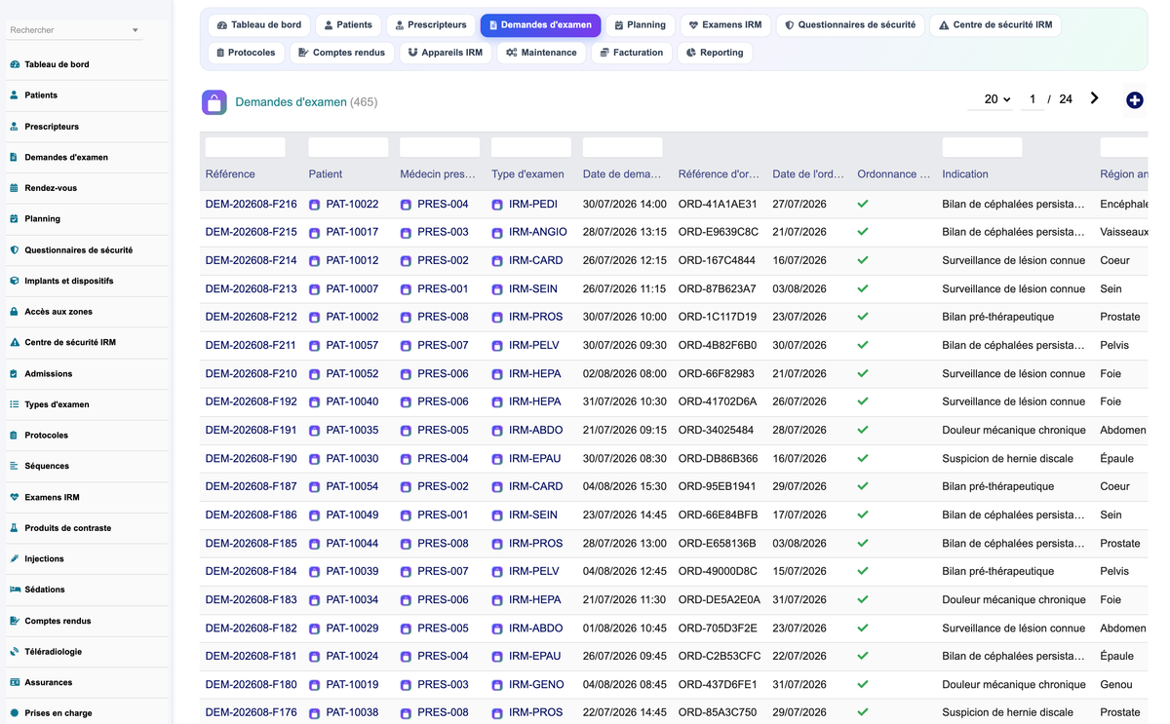
Task: Switch to Tableau de bord top tab
Action: point(258,25)
